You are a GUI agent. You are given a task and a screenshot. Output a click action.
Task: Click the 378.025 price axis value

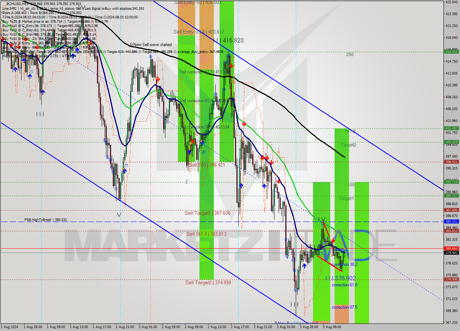(x=451, y=263)
